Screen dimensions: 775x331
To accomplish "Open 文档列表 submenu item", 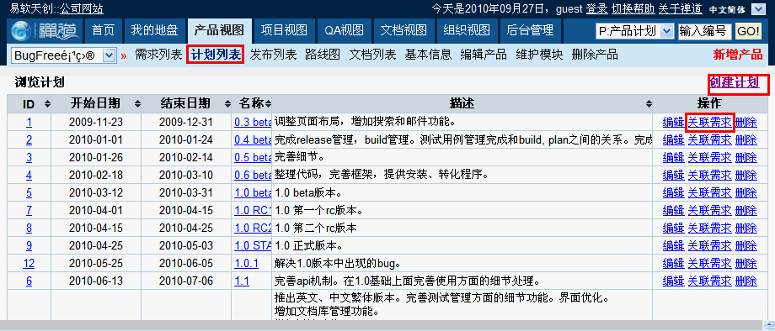I will pyautogui.click(x=372, y=55).
